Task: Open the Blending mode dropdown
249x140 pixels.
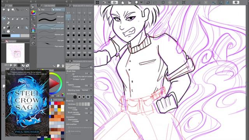Action: click(x=86, y=90)
